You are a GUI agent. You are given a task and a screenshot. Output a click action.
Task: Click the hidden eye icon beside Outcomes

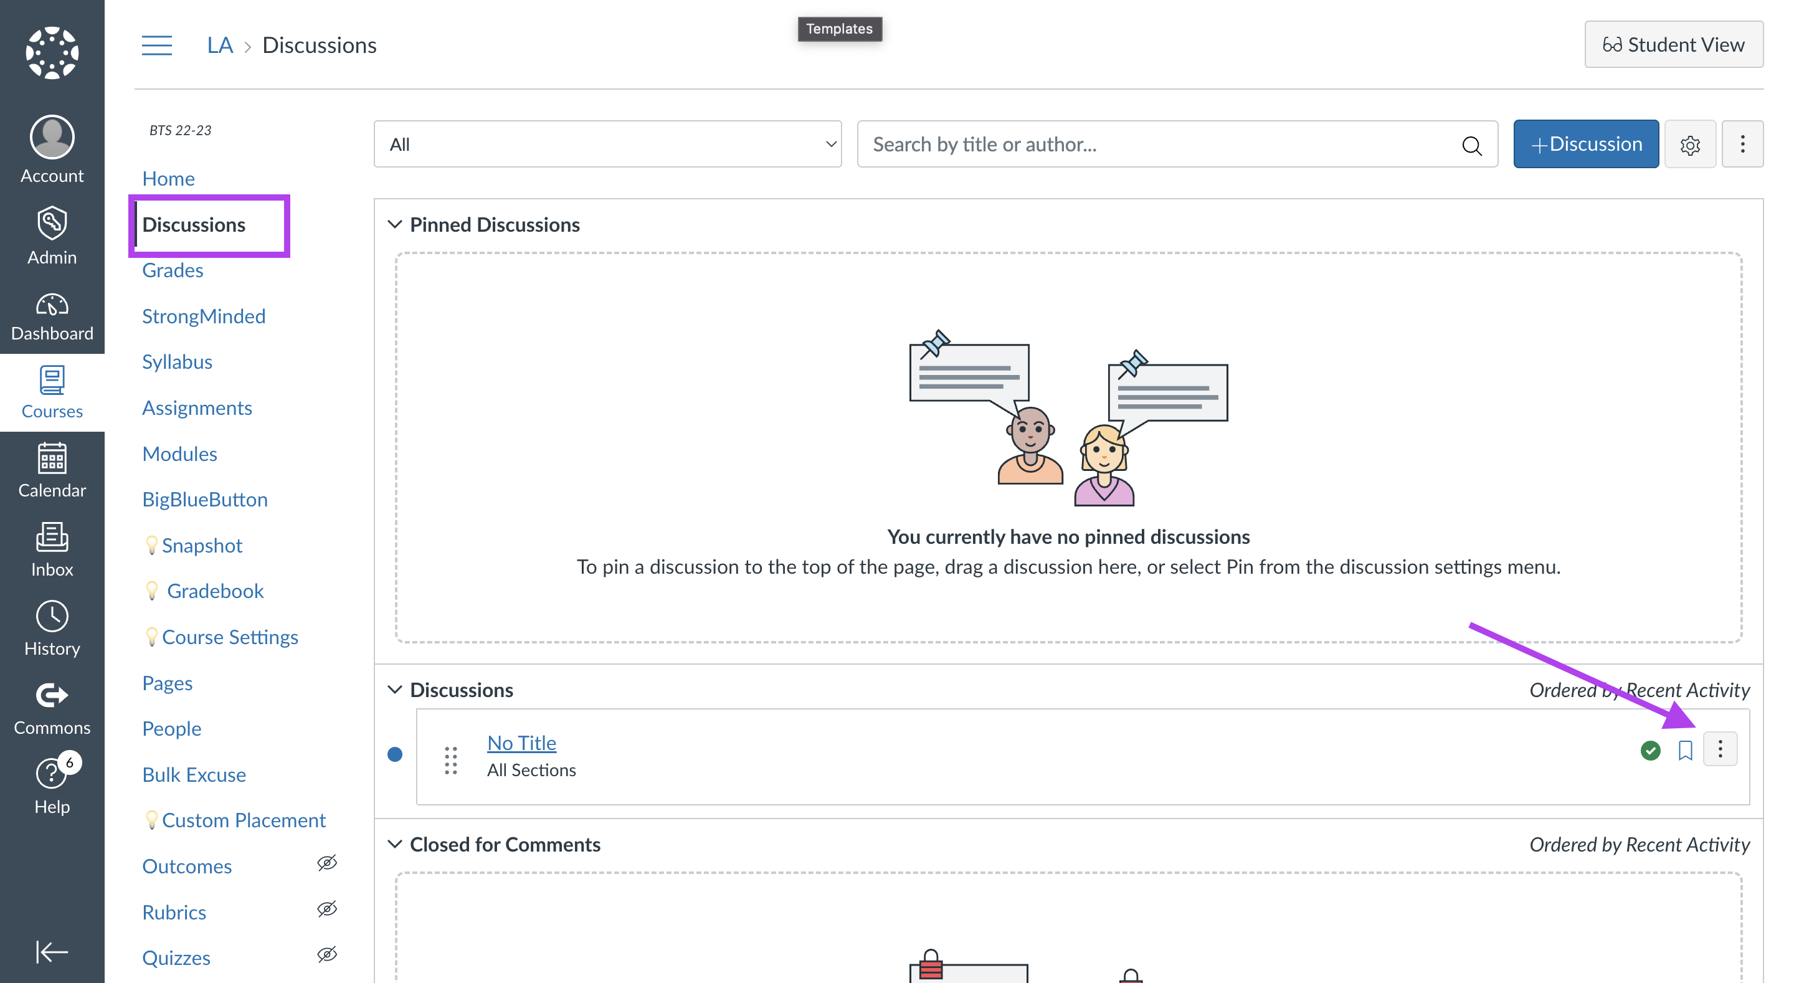coord(326,863)
